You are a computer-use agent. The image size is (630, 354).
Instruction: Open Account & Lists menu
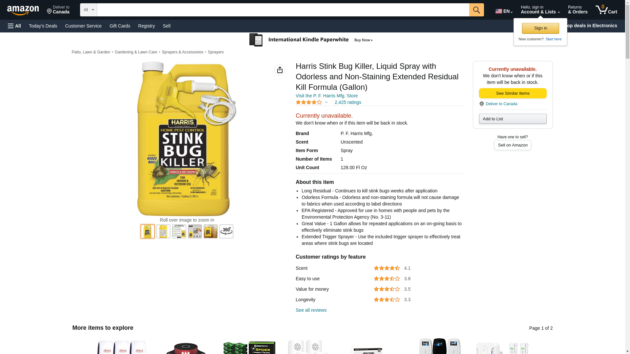click(540, 10)
